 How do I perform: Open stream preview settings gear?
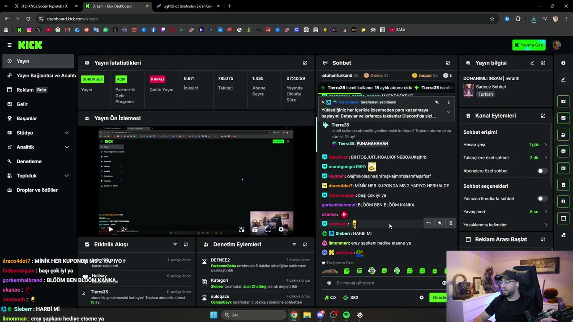coord(281,229)
